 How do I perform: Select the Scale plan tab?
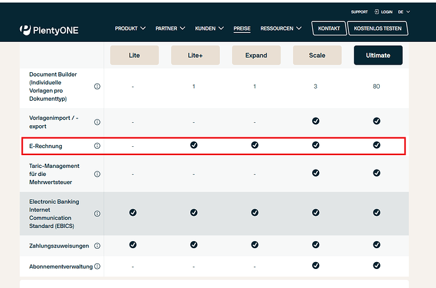click(x=317, y=55)
